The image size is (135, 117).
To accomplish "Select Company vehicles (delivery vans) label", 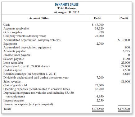I will coord(25,36).
